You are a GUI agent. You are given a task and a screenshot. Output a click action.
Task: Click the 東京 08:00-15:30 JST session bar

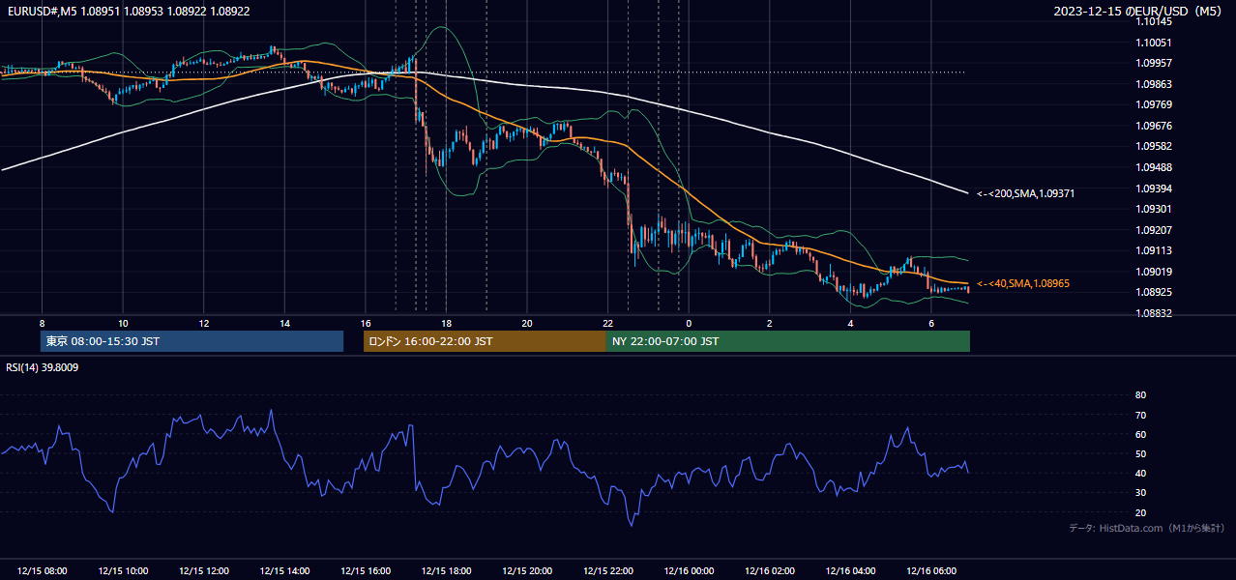(191, 341)
